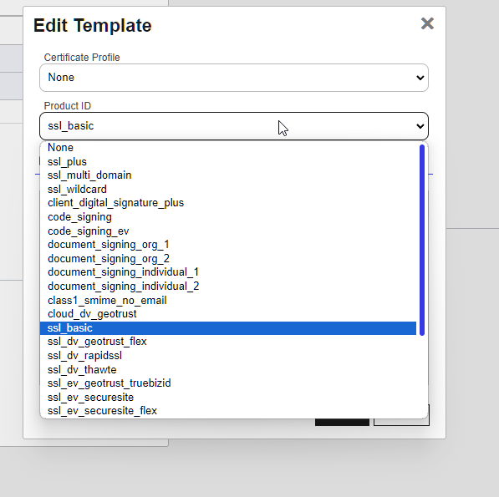Choose client_digital_signature_plus
Screen dimensions: 499x497
(x=228, y=203)
